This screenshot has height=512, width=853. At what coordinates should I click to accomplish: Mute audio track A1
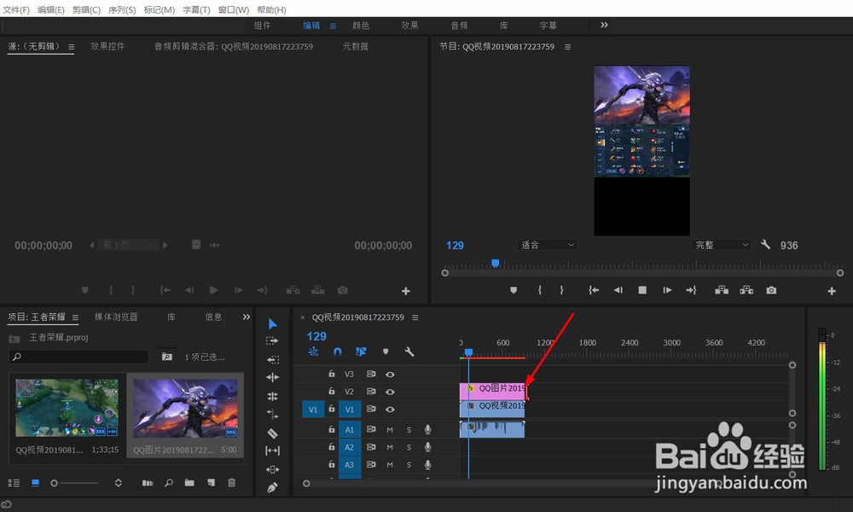[390, 430]
